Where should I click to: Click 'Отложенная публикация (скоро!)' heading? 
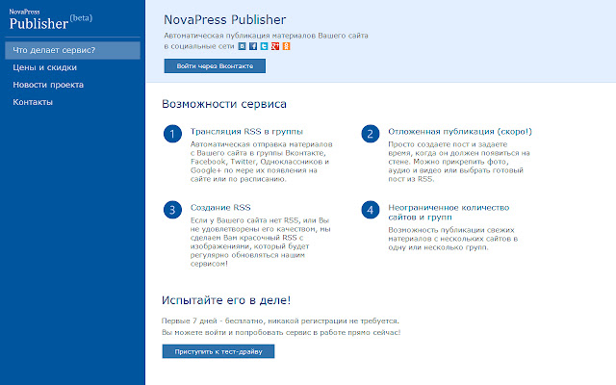tap(460, 132)
